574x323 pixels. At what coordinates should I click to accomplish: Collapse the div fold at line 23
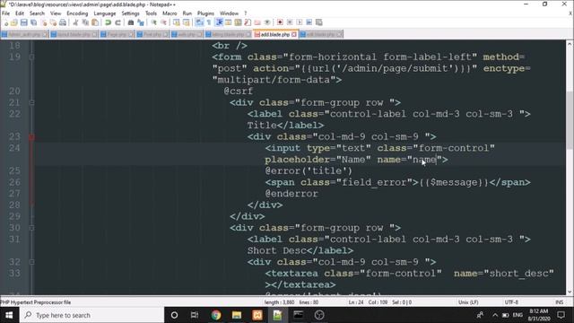click(x=32, y=137)
